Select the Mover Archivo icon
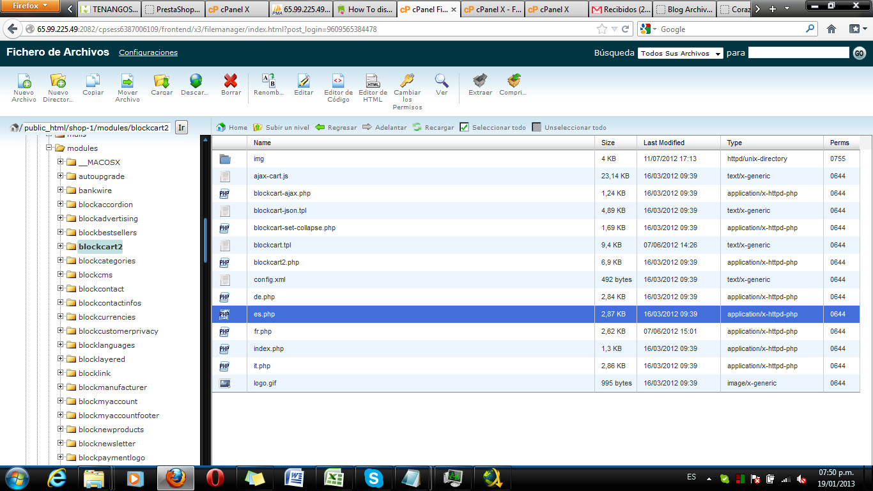The width and height of the screenshot is (873, 491). 127,81
